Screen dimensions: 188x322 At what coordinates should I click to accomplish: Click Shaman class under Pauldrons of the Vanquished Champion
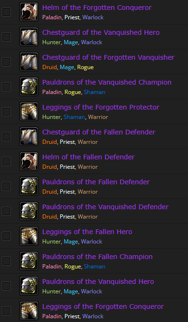point(94,92)
